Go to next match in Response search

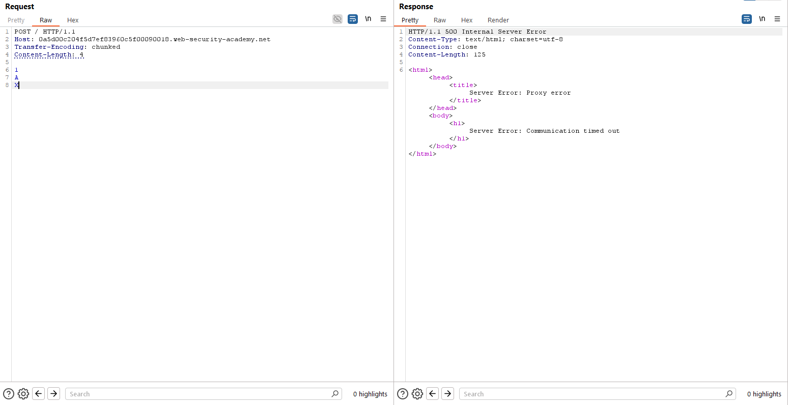(x=448, y=394)
